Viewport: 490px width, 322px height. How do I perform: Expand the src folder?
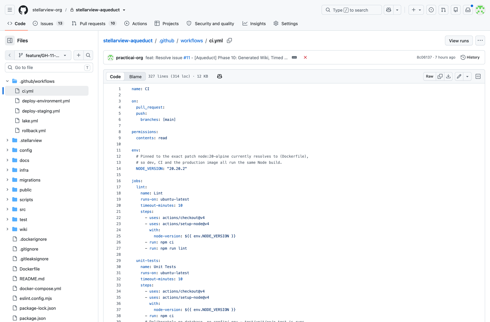7,209
